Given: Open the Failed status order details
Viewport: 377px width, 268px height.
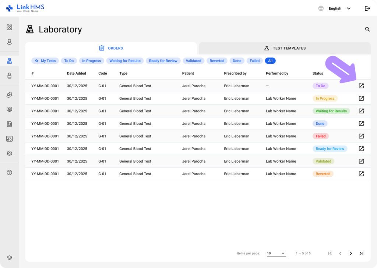Looking at the screenshot, I should click(x=361, y=136).
